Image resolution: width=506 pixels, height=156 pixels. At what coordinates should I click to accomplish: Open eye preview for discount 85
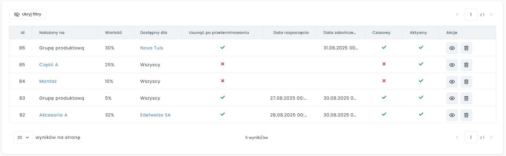[x=452, y=65]
